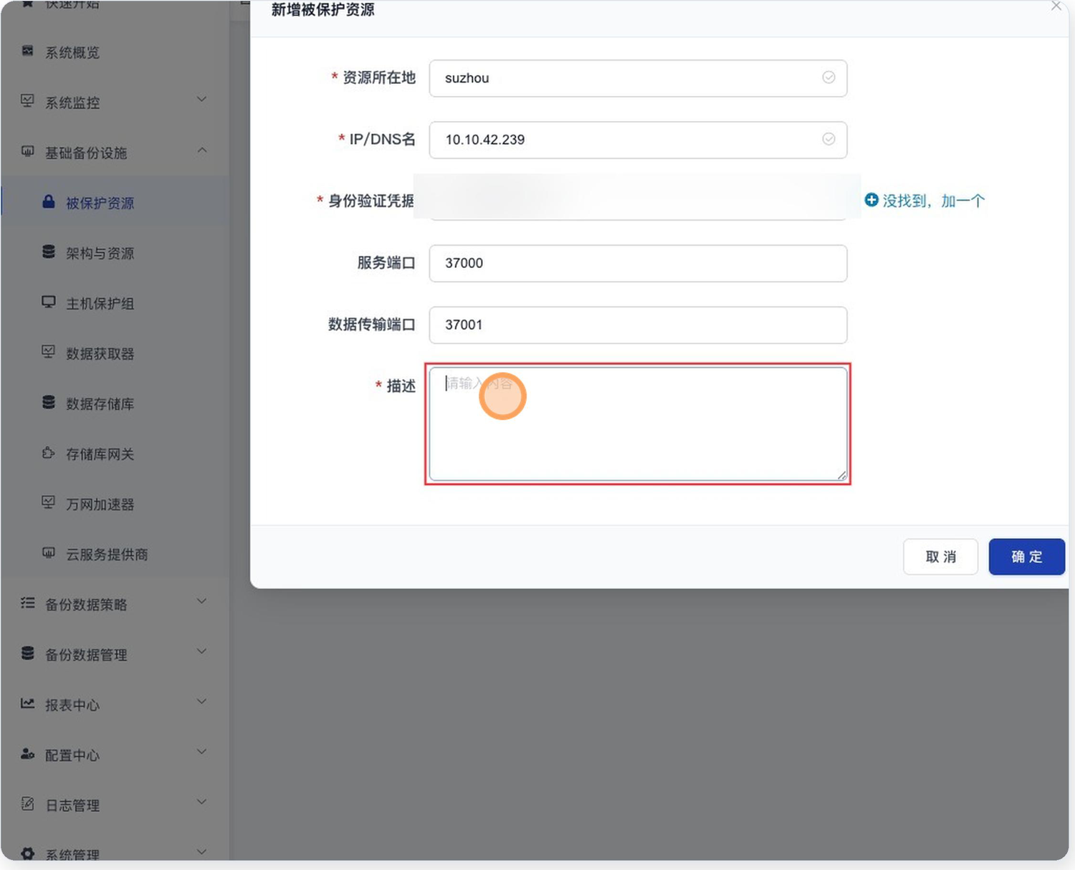Click the 取消 cancel button
Screen dimensions: 1075x870
[x=940, y=557]
